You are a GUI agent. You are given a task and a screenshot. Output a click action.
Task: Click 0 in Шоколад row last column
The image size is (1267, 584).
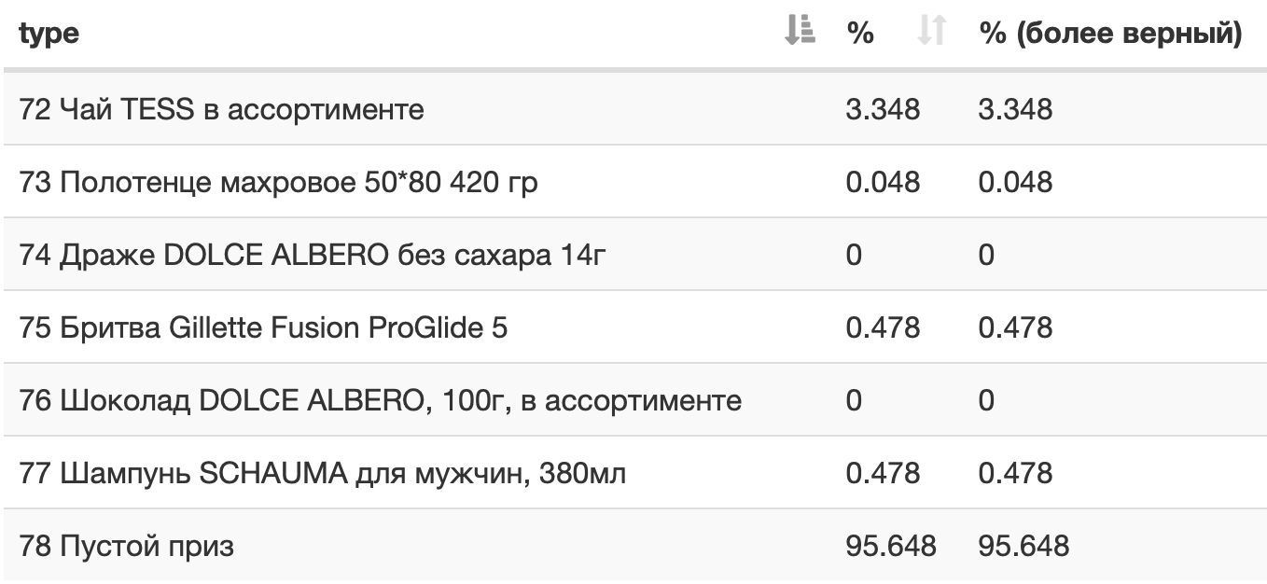pos(987,400)
